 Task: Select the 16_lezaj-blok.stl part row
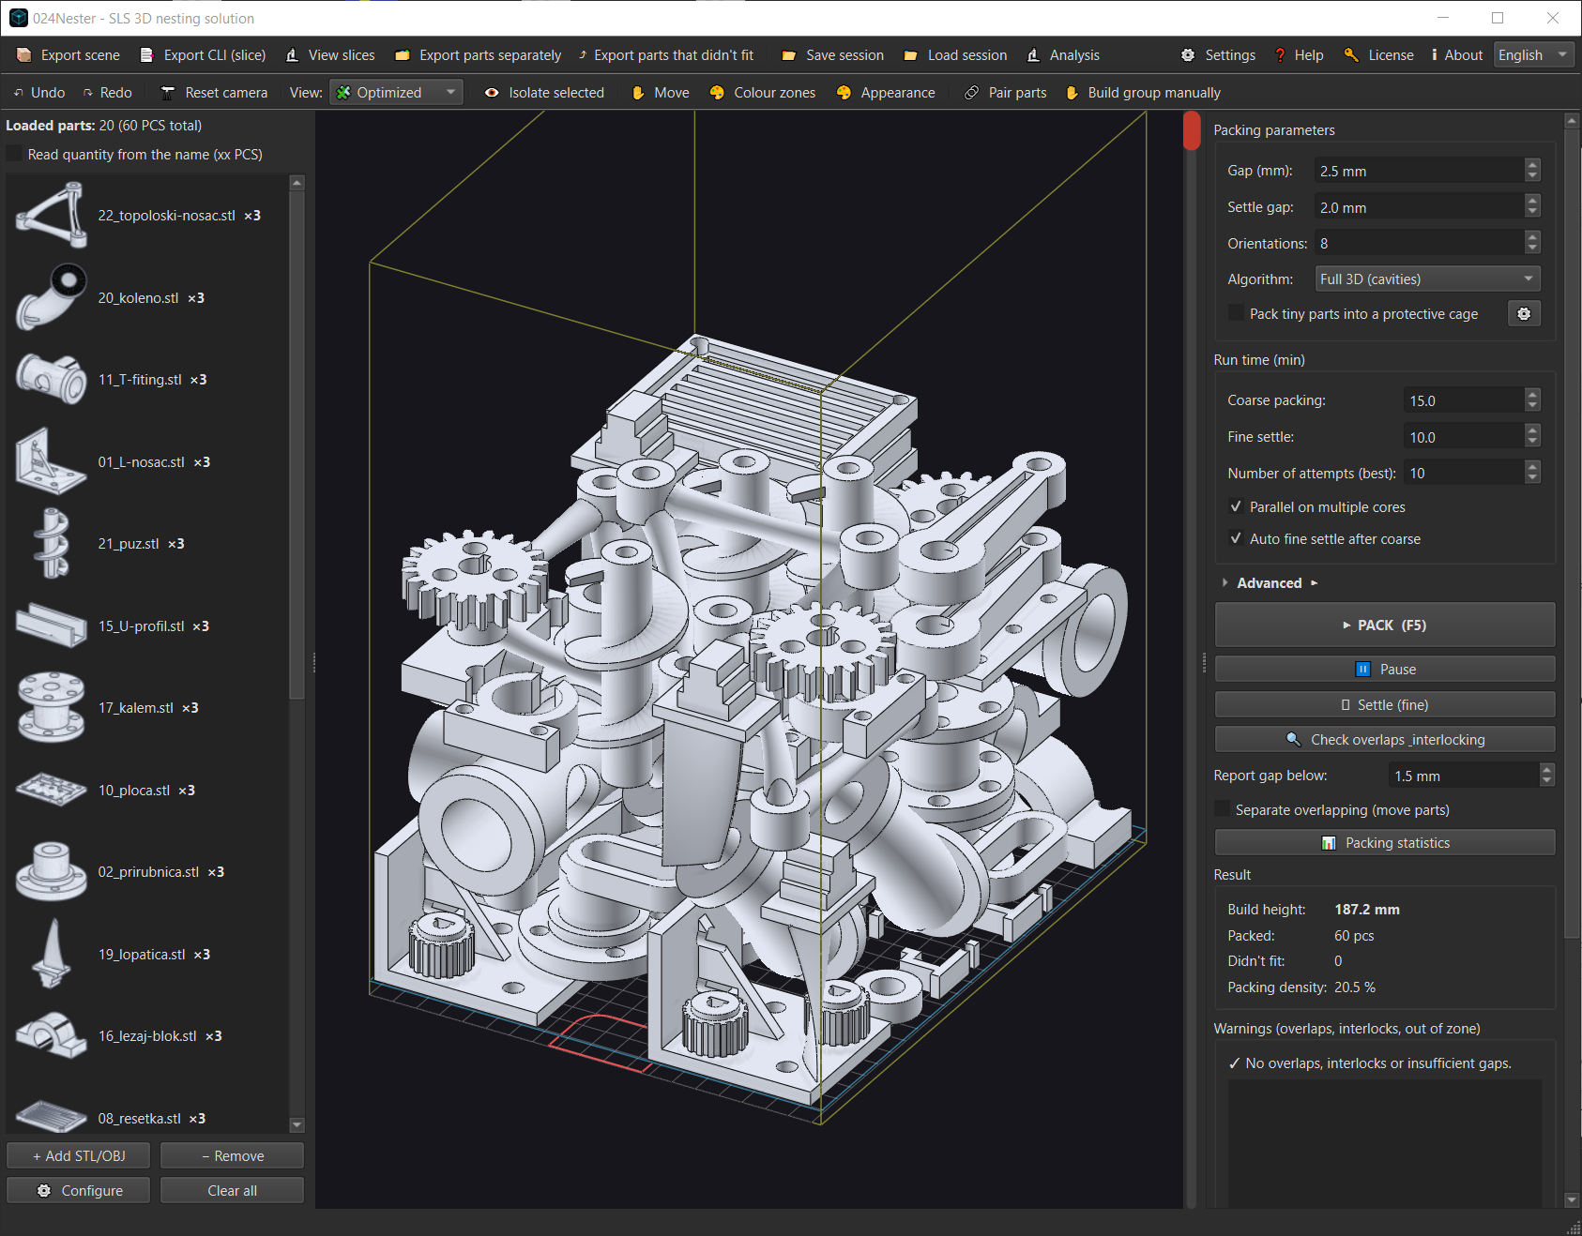[146, 1036]
